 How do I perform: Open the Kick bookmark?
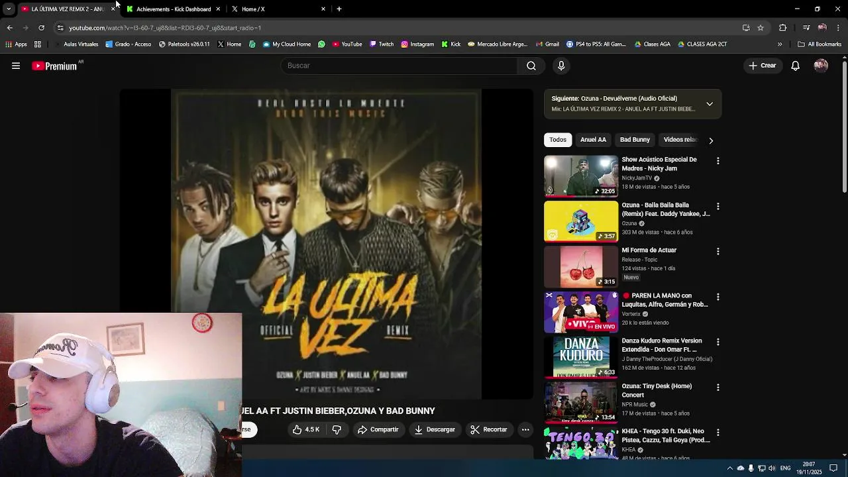coord(450,44)
